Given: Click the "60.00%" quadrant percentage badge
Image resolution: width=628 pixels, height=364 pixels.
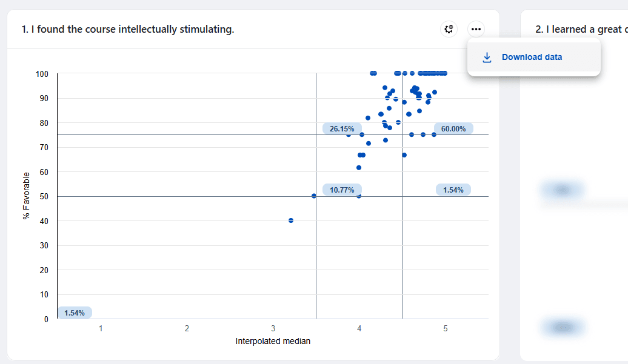Looking at the screenshot, I should coord(454,128).
